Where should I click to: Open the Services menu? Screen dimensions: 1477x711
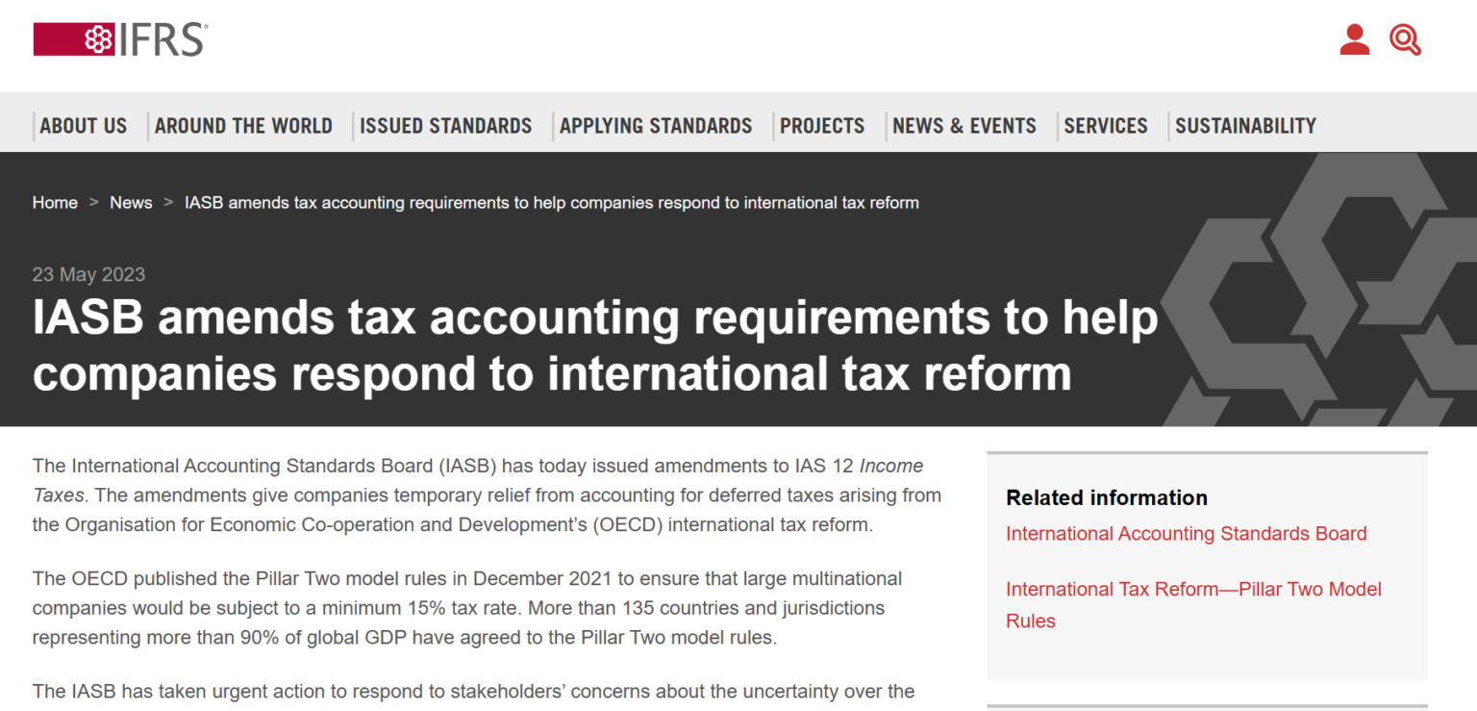coord(1106,126)
